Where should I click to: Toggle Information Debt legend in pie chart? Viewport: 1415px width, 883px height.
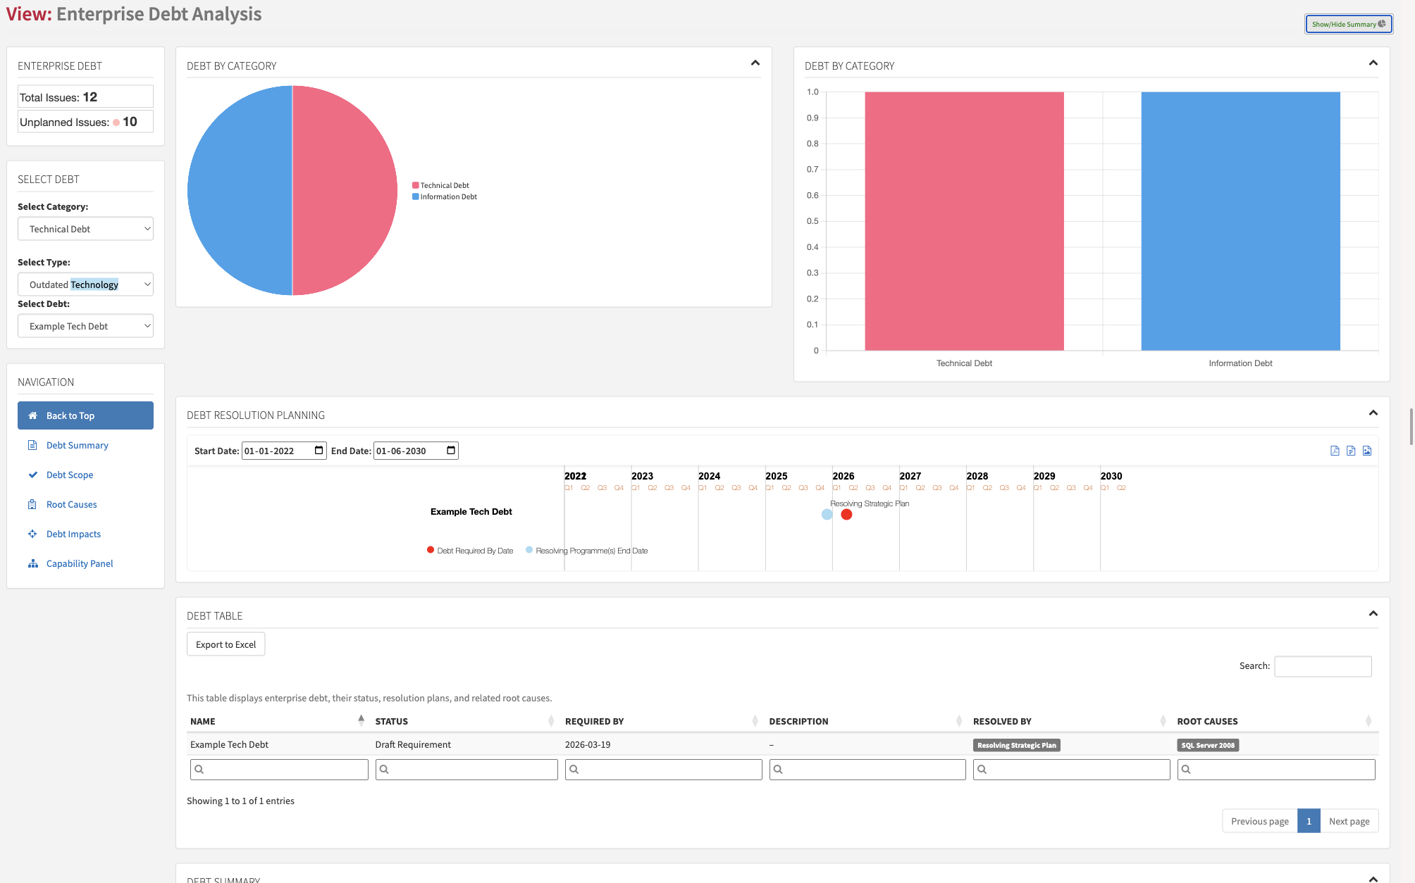point(445,196)
